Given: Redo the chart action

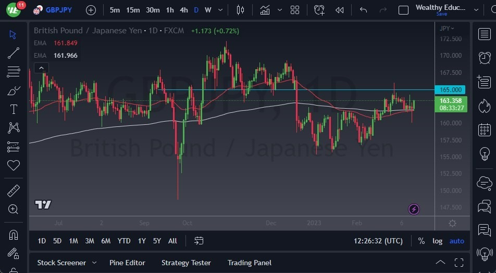Looking at the screenshot, I should (x=383, y=10).
